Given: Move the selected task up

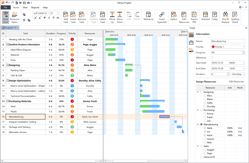Looking at the screenshot, I should (x=112, y=17).
